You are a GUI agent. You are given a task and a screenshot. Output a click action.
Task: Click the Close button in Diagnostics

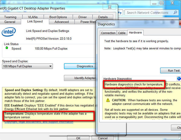[176, 128]
